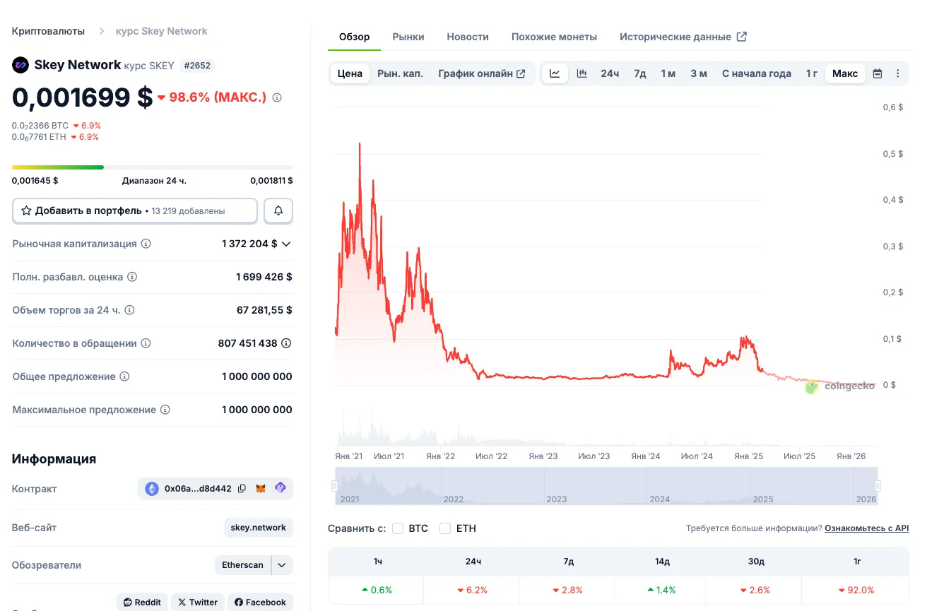
Task: Select the line chart view icon
Action: [x=555, y=73]
